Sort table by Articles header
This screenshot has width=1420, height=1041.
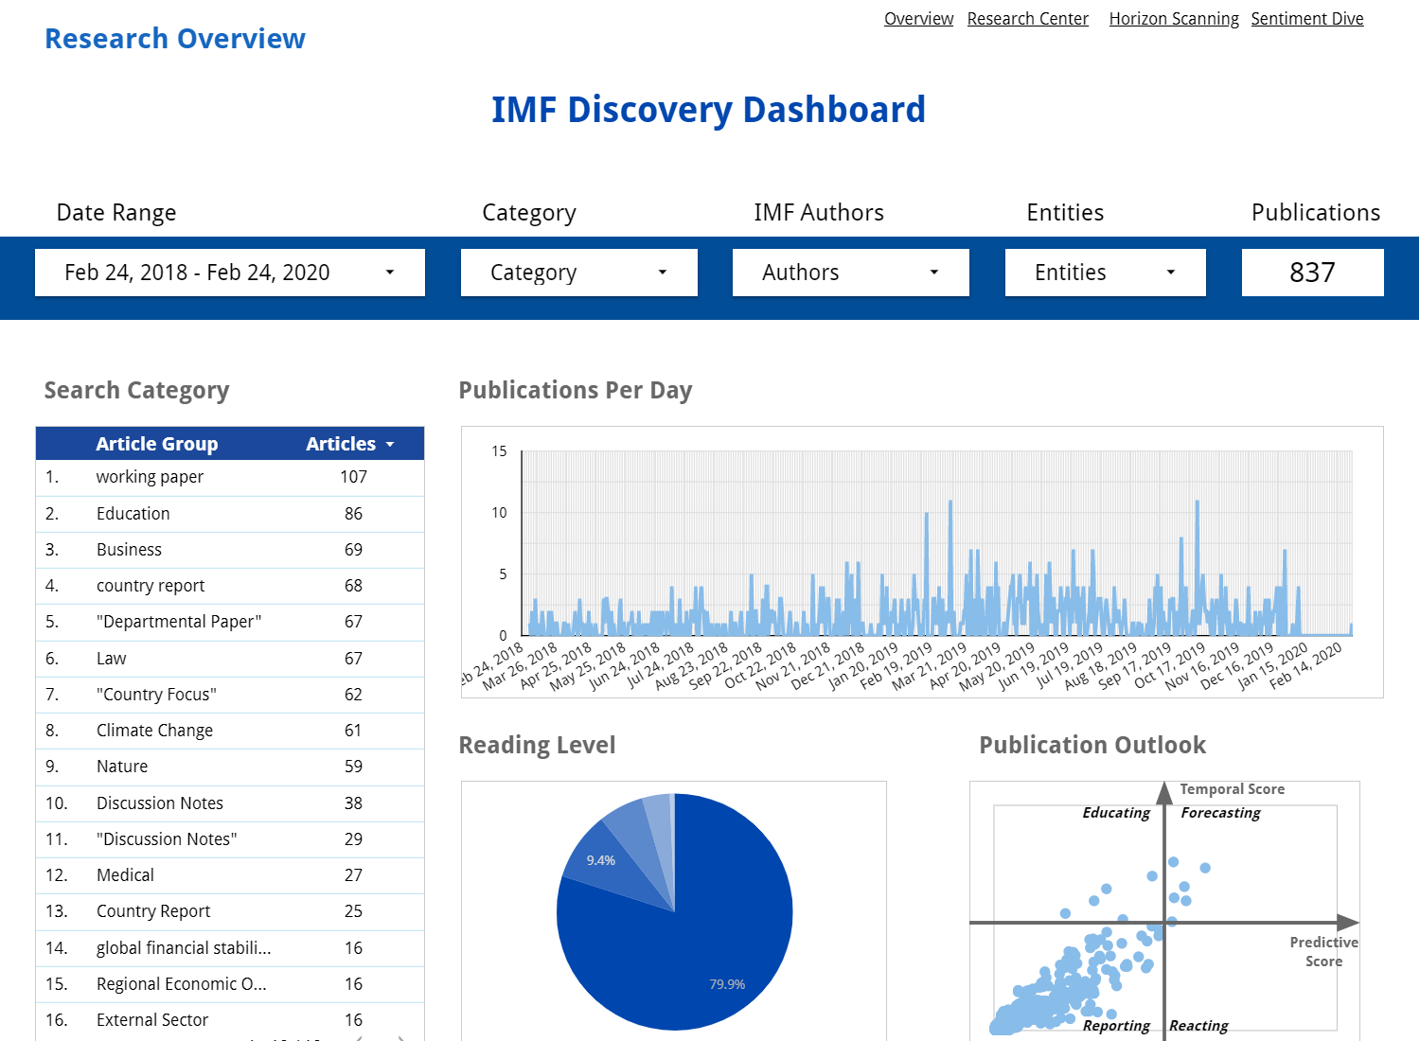click(x=341, y=444)
